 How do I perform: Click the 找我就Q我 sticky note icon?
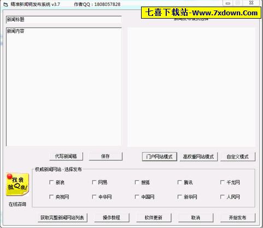click(17, 184)
